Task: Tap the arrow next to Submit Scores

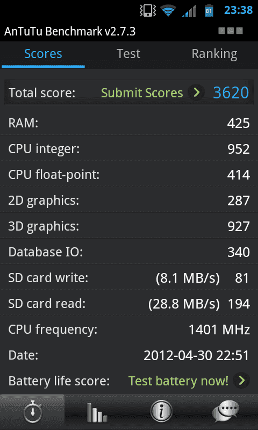Action: [x=196, y=92]
